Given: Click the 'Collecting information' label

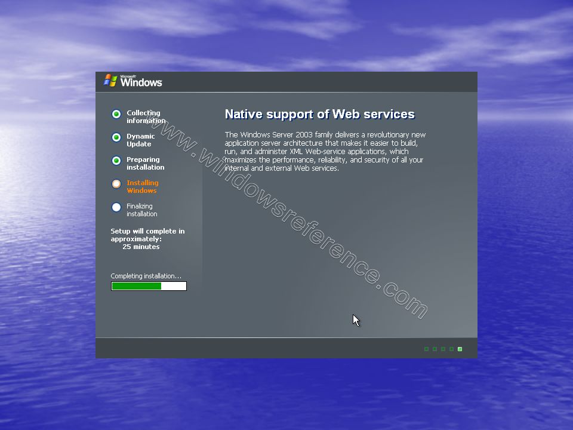Looking at the screenshot, I should [146, 116].
